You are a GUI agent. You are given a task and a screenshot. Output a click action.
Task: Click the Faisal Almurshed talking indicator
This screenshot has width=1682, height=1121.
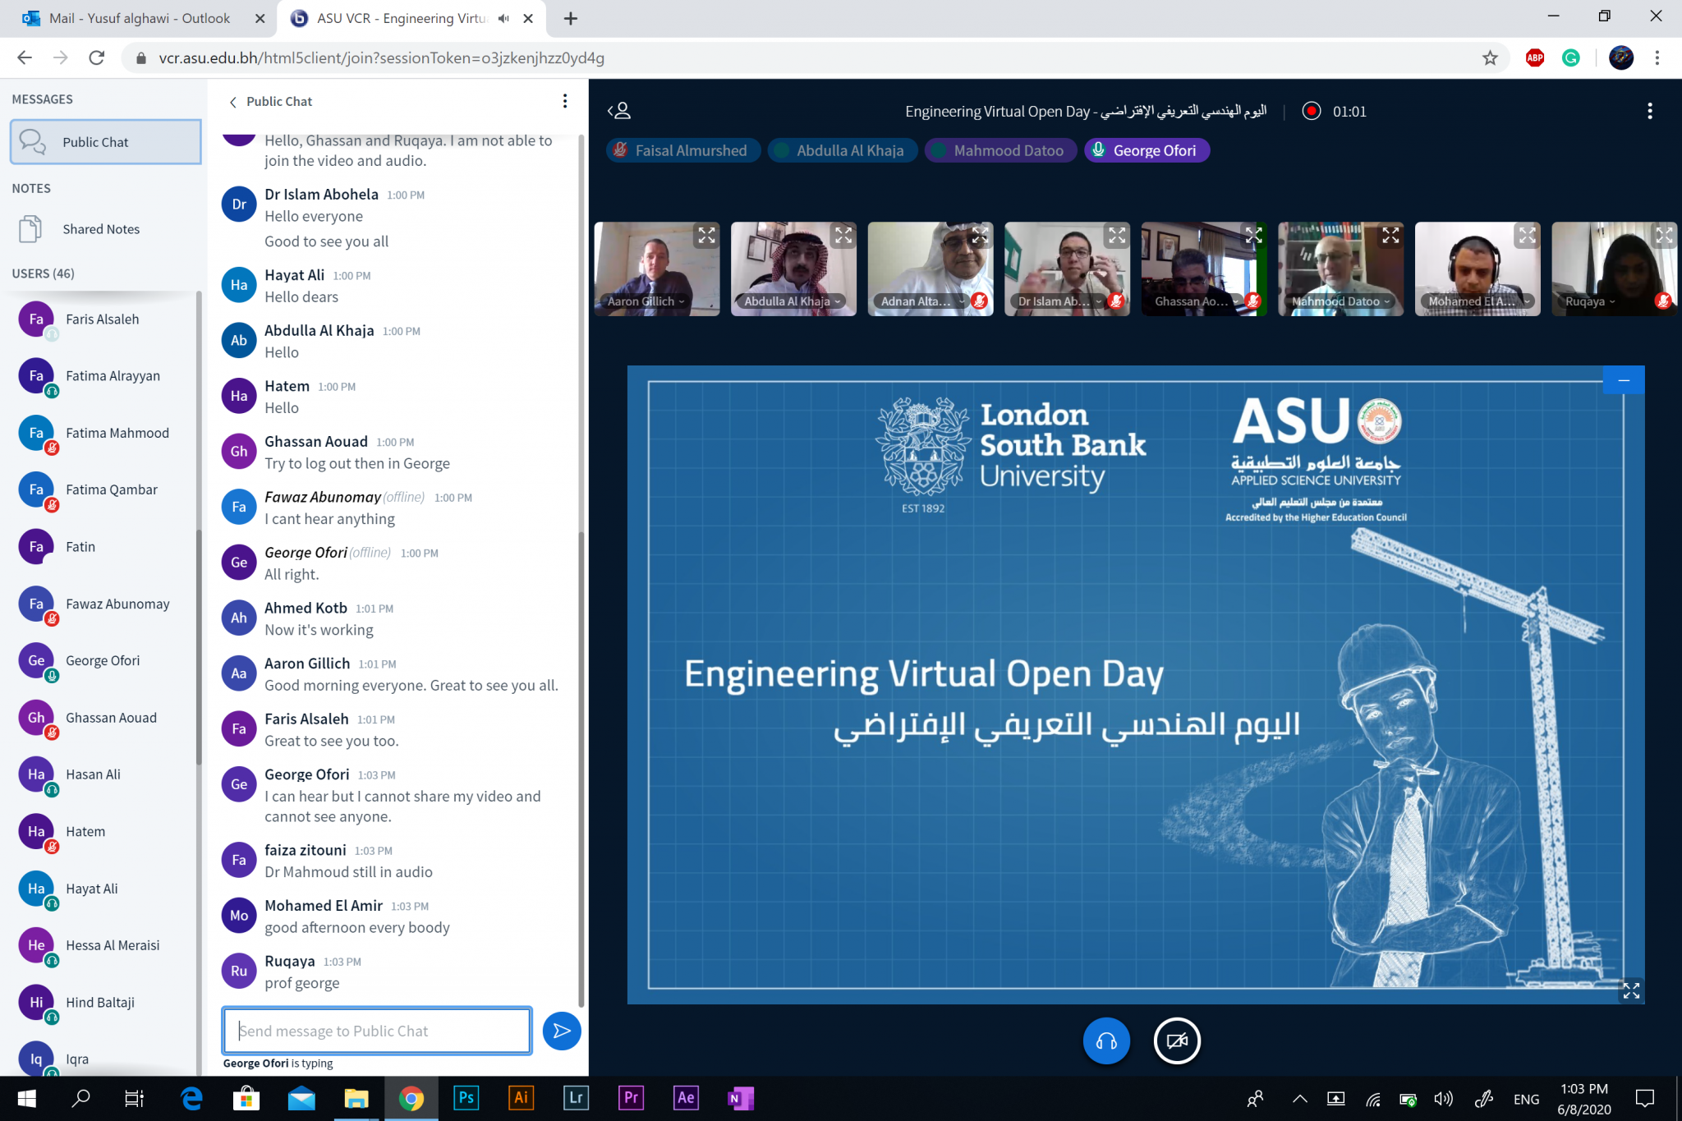coord(683,150)
